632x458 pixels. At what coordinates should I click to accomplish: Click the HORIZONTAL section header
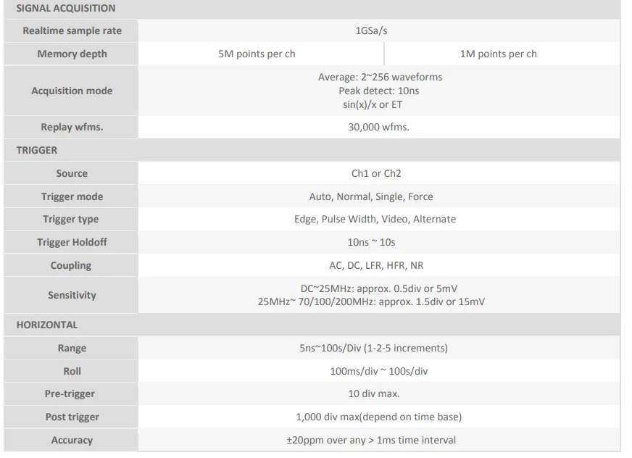47,325
